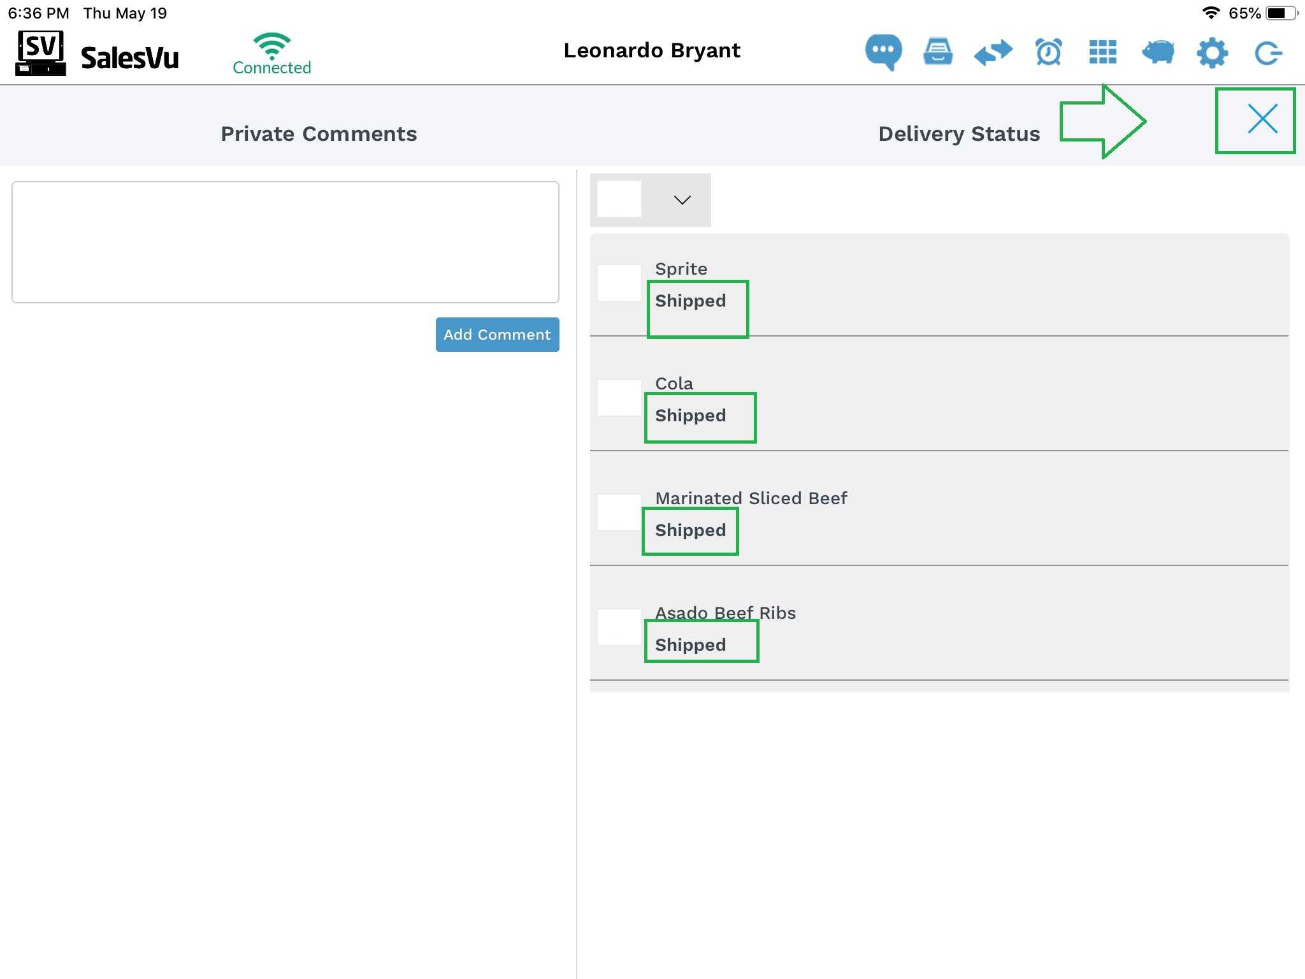The width and height of the screenshot is (1305, 979).
Task: Open settings gear icon
Action: 1212,52
